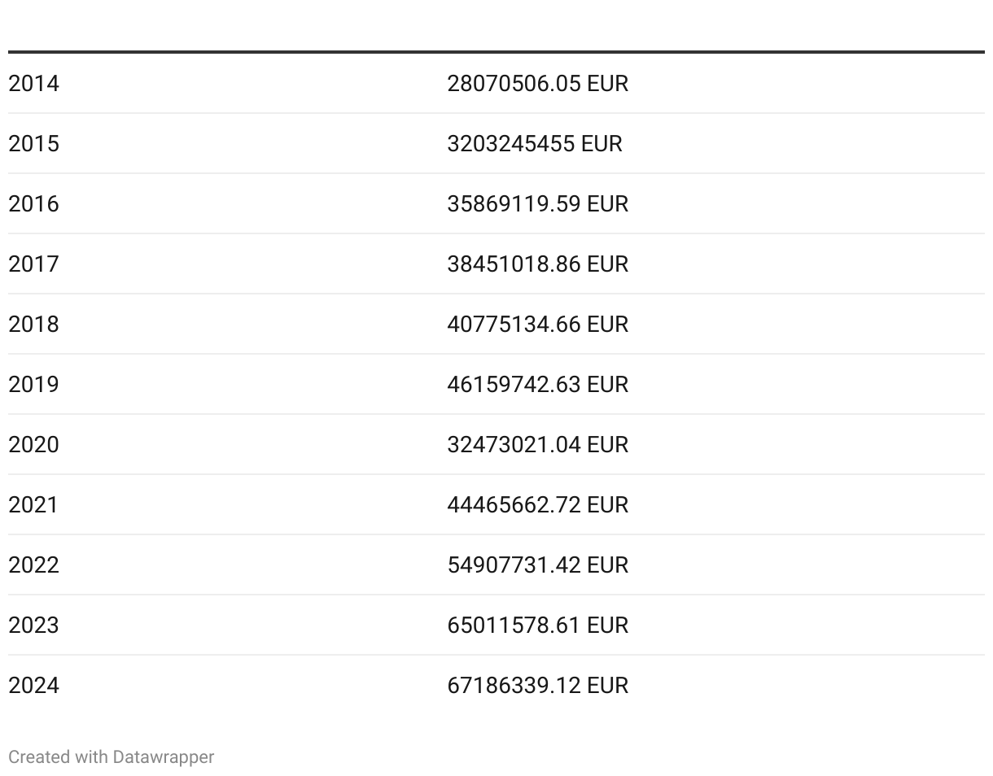Select the 2022 year cell
The height and width of the screenshot is (776, 993).
tap(34, 565)
